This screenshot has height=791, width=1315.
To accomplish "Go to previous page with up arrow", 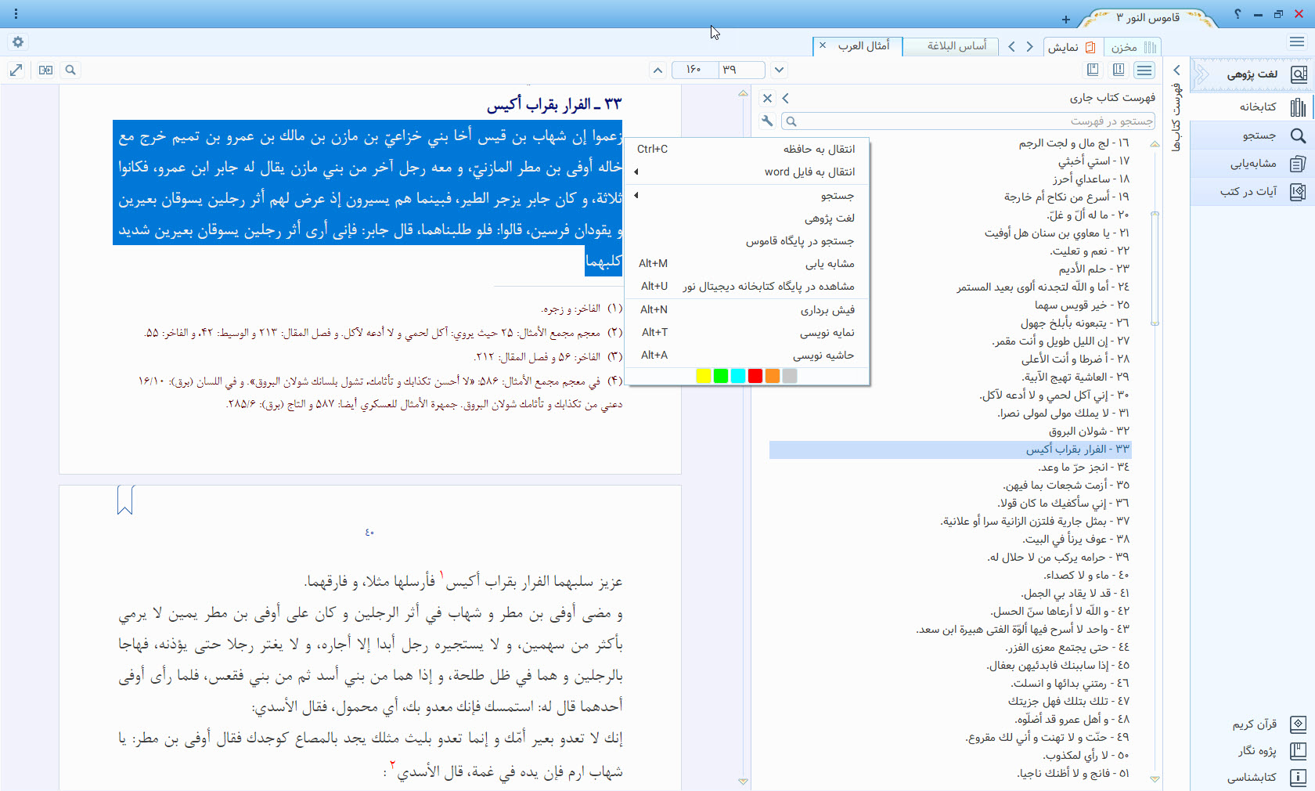I will click(658, 70).
